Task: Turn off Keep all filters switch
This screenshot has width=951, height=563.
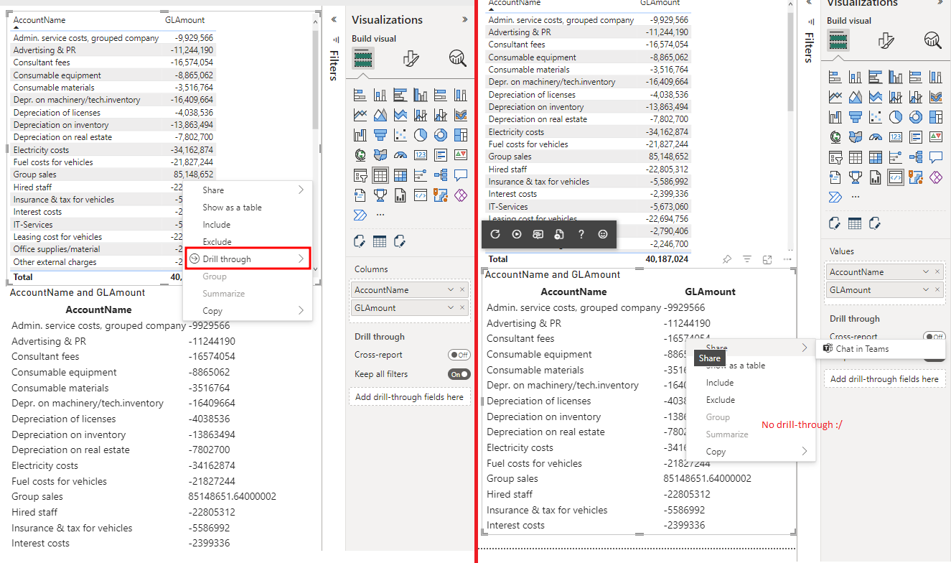Action: [459, 374]
